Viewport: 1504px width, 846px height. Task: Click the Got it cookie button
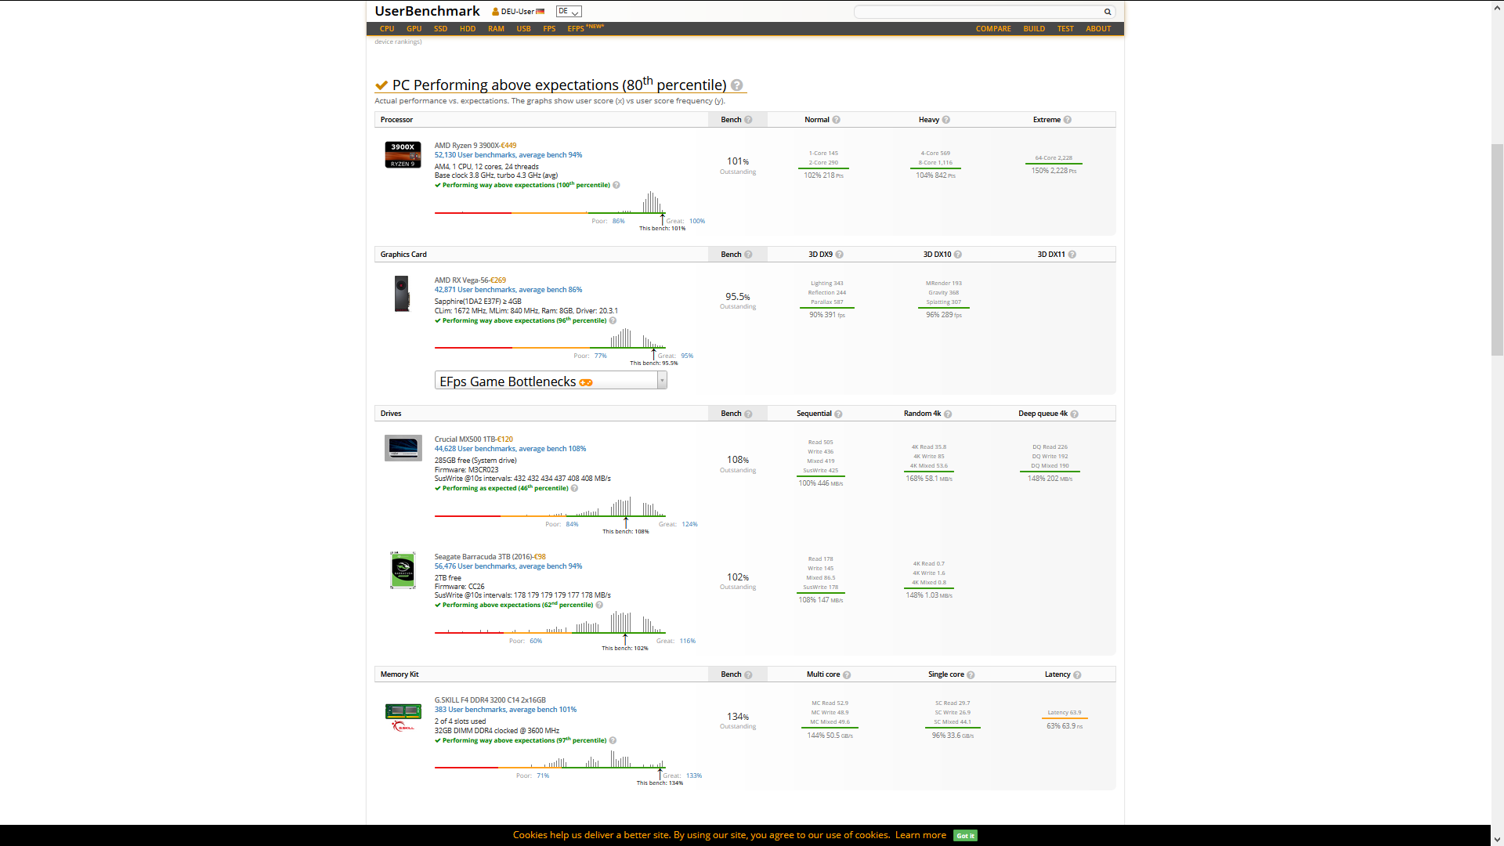click(x=965, y=835)
